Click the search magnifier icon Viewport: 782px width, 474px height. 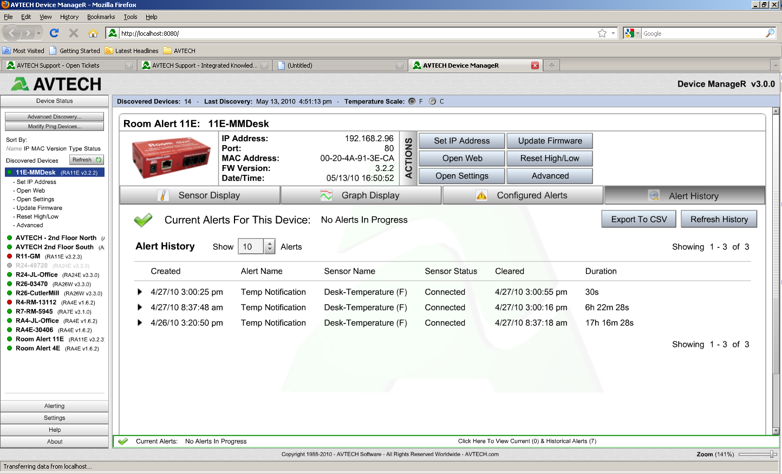770,34
